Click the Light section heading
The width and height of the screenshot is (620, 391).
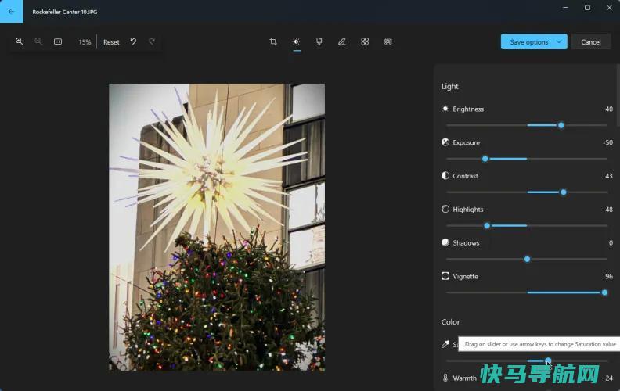pos(449,87)
